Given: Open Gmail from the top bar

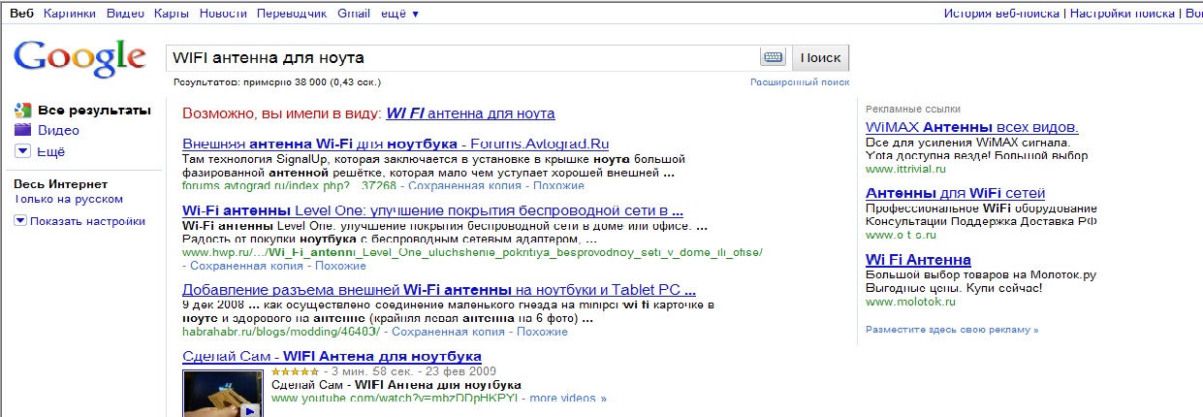Looking at the screenshot, I should coord(354,14).
